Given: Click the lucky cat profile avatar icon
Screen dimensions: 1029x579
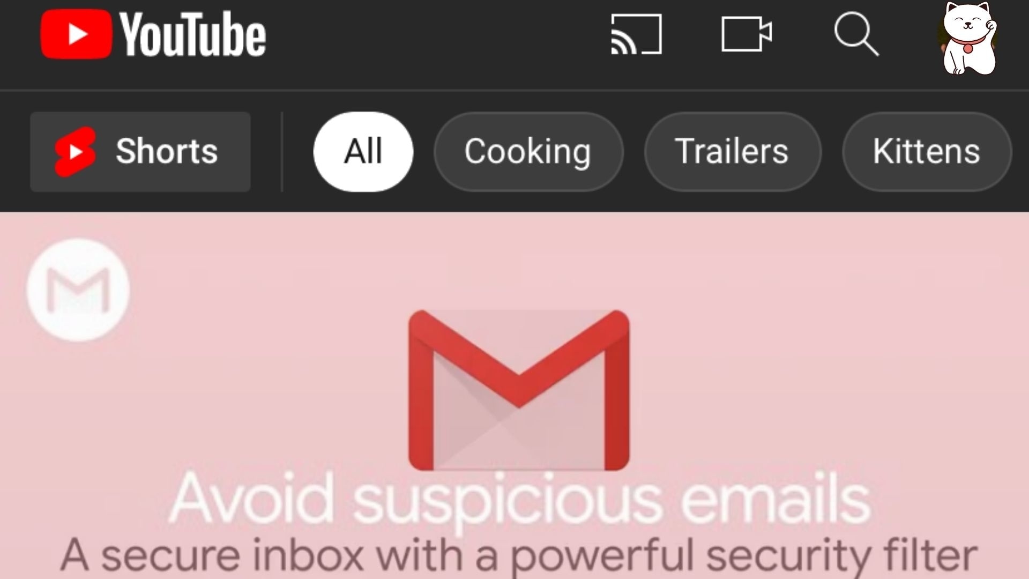Looking at the screenshot, I should 972,39.
